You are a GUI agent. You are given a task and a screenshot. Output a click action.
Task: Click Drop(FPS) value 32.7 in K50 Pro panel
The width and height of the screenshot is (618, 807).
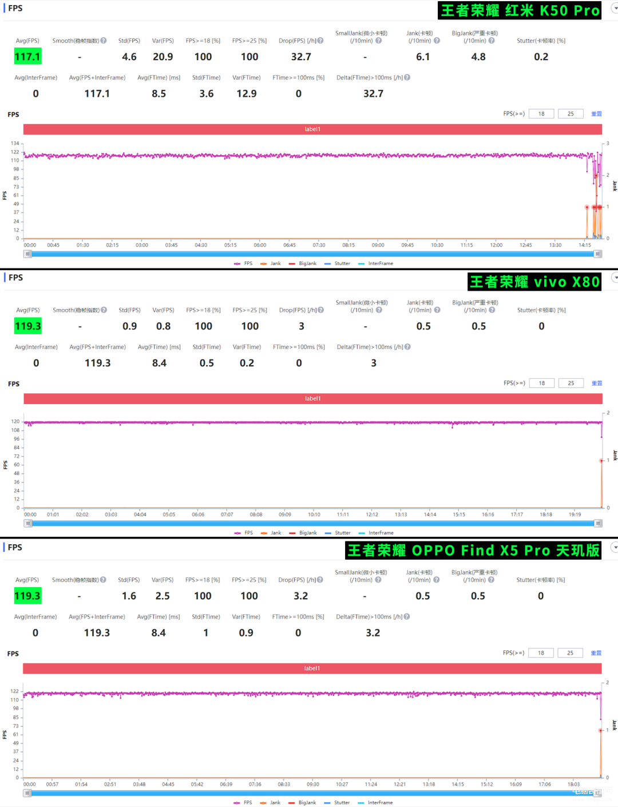301,57
